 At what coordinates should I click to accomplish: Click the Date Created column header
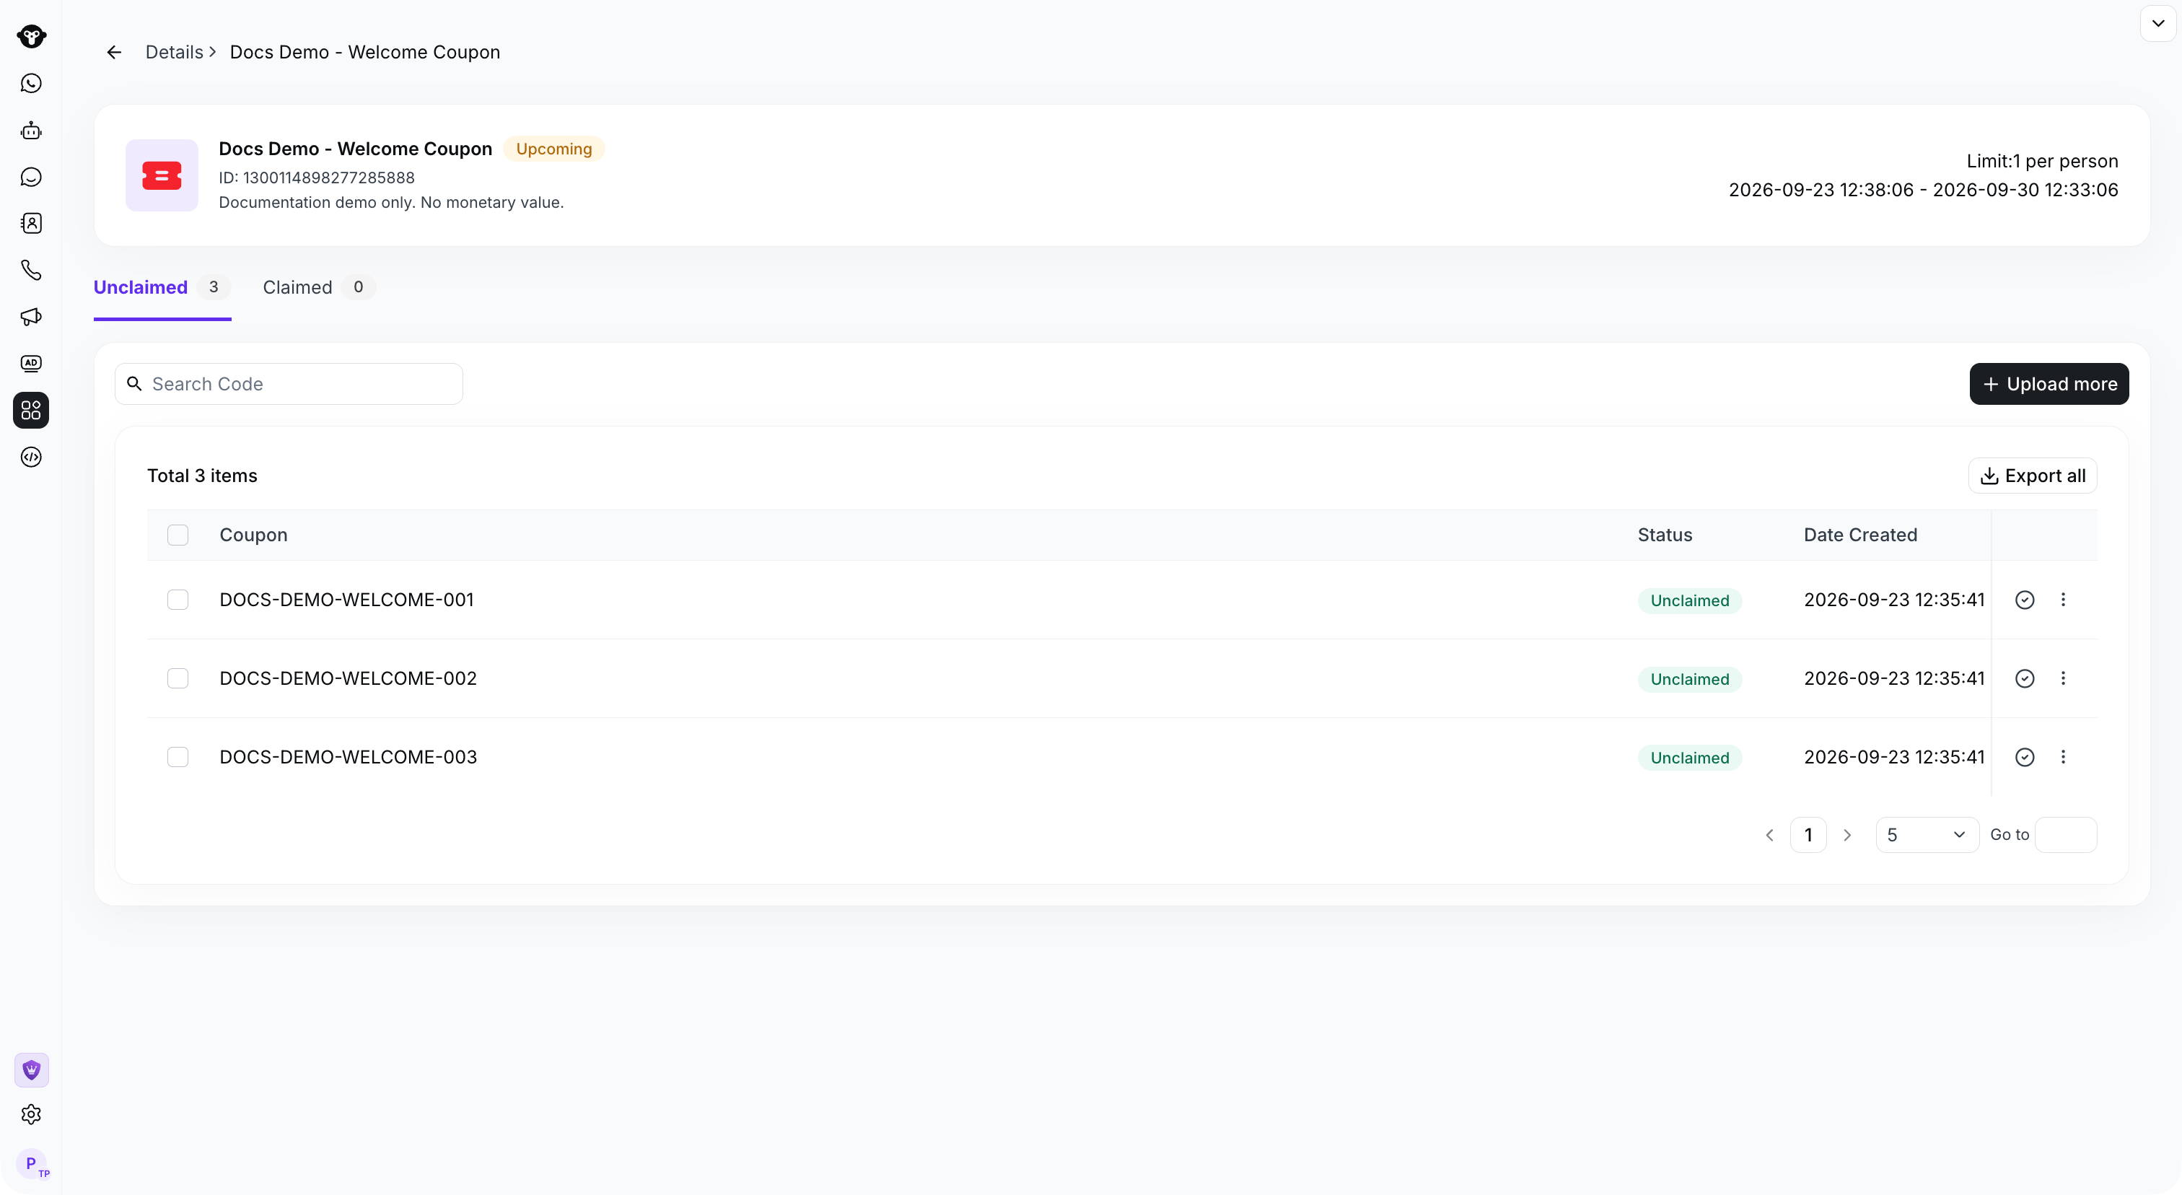(1860, 535)
